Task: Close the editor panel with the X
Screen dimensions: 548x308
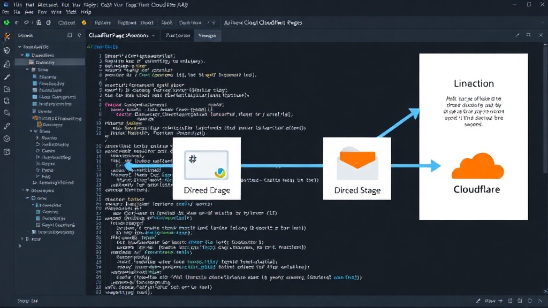Action: pyautogui.click(x=541, y=35)
